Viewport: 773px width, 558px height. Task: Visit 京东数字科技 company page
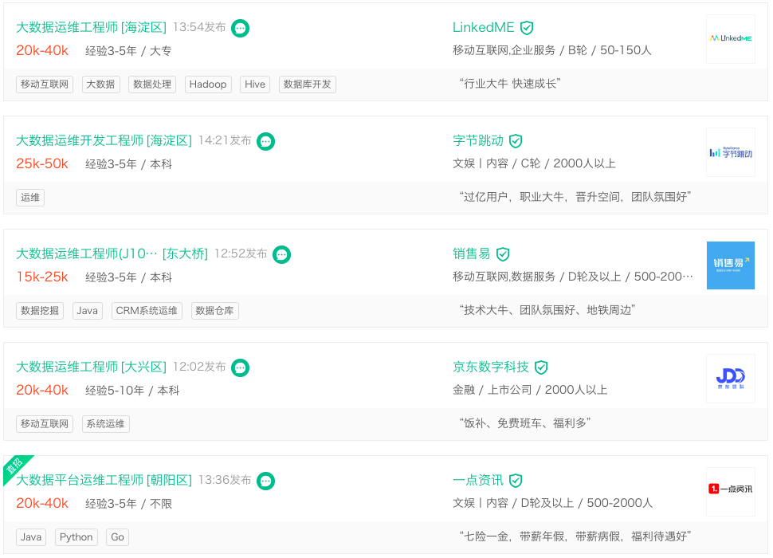tap(490, 367)
